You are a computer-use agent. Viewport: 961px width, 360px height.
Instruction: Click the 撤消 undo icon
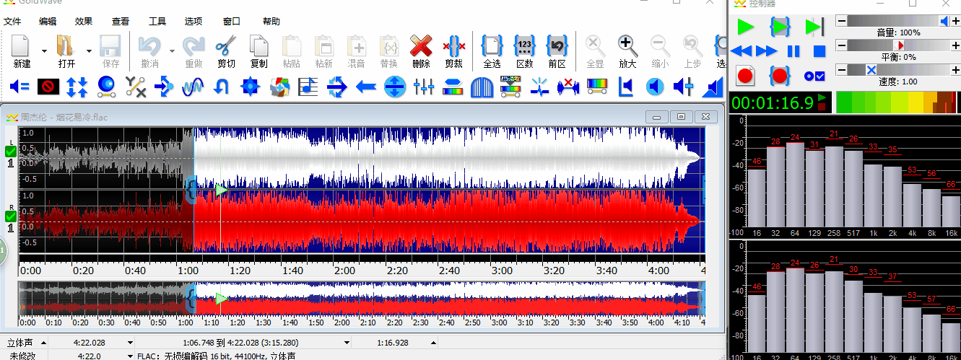(x=149, y=52)
